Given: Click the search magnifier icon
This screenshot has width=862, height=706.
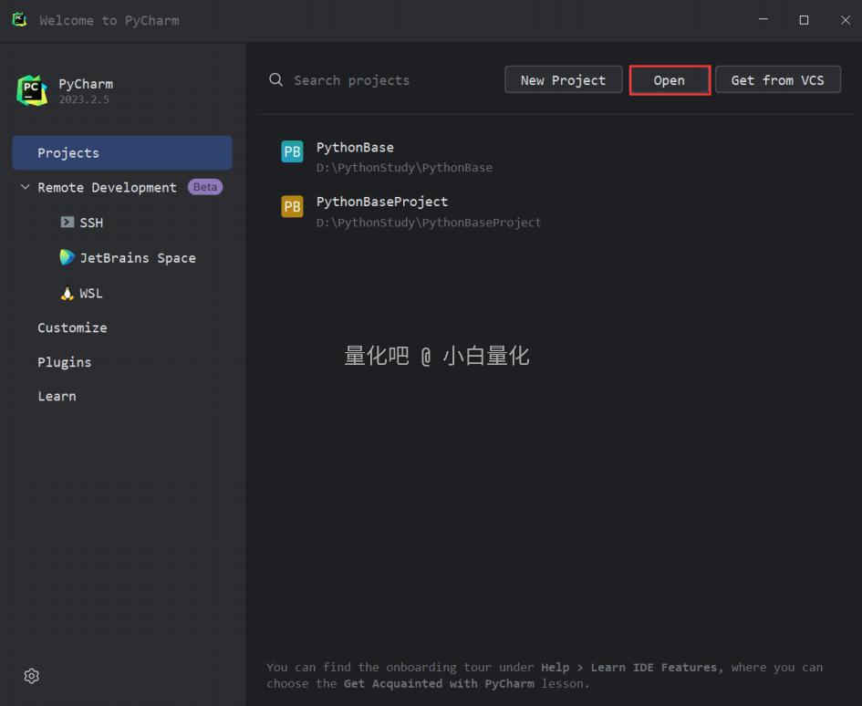Looking at the screenshot, I should click(276, 80).
